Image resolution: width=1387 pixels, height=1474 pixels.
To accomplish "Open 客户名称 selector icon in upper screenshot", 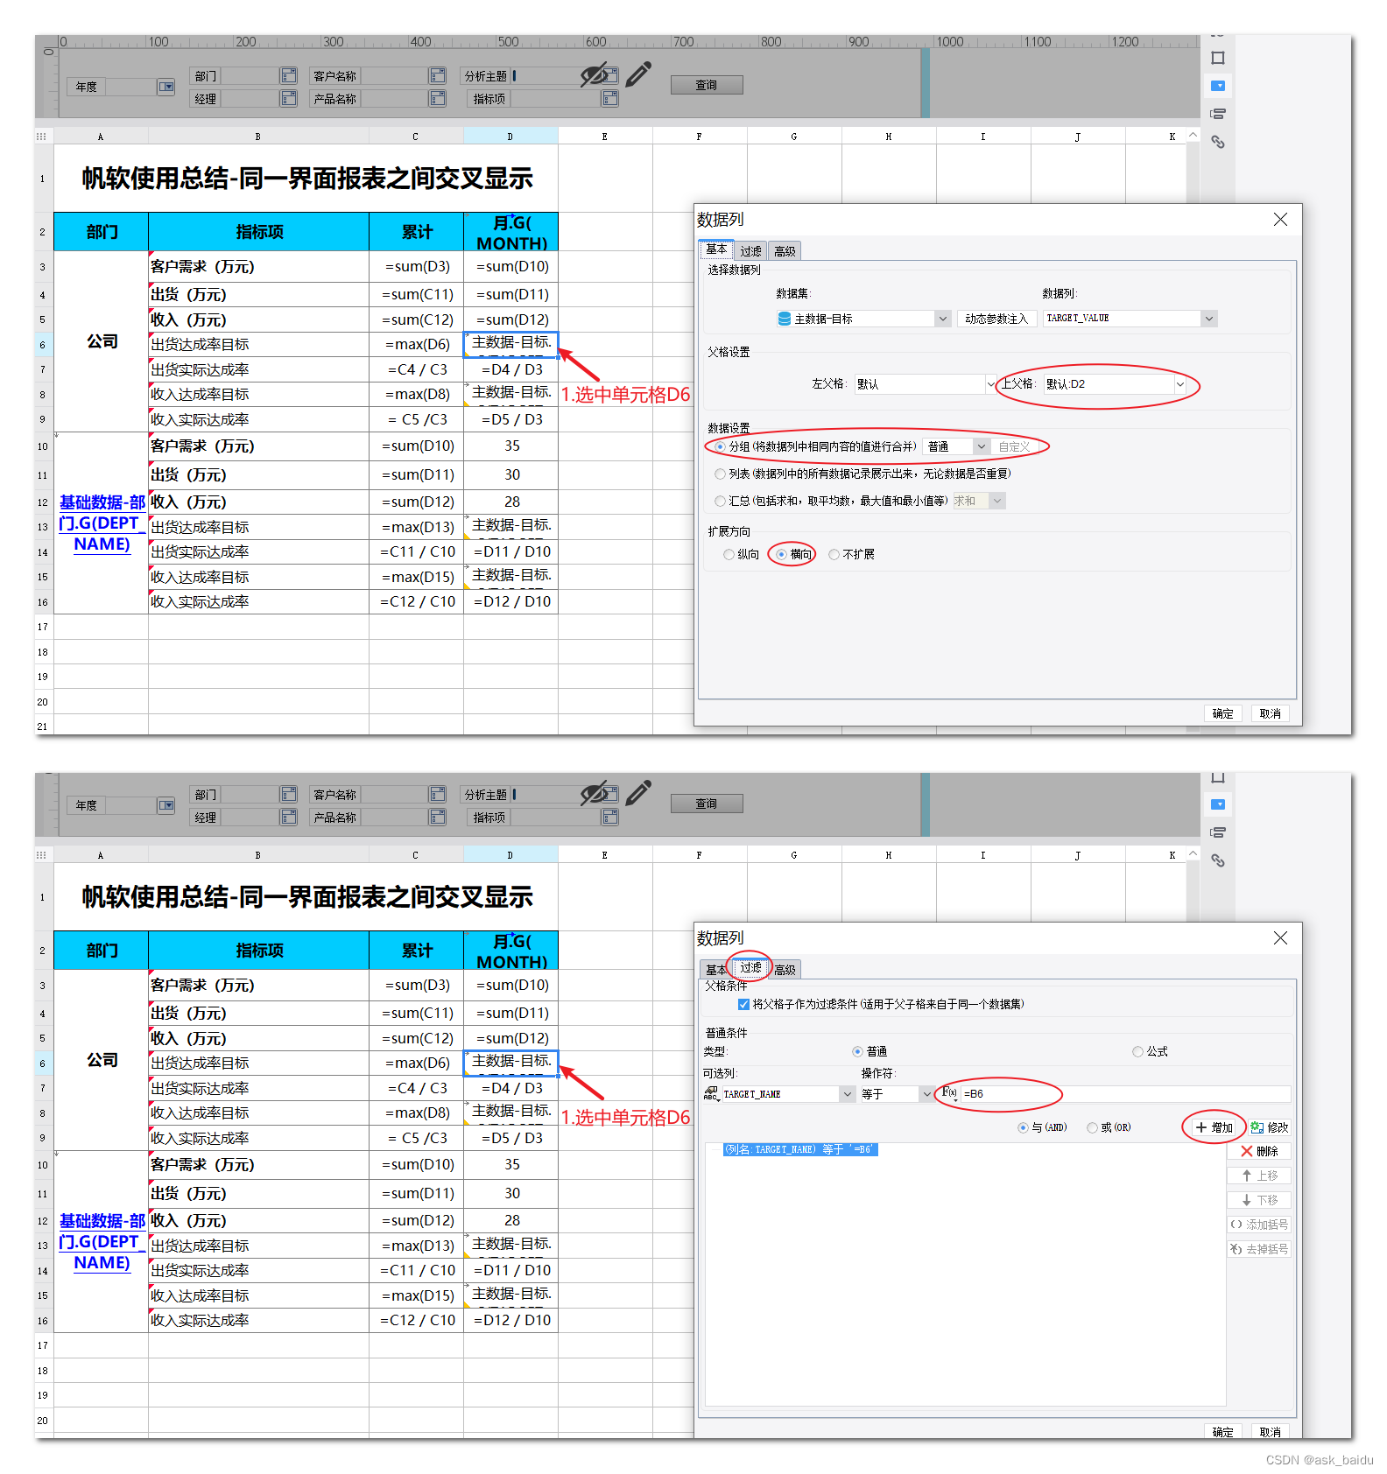I will [x=437, y=76].
